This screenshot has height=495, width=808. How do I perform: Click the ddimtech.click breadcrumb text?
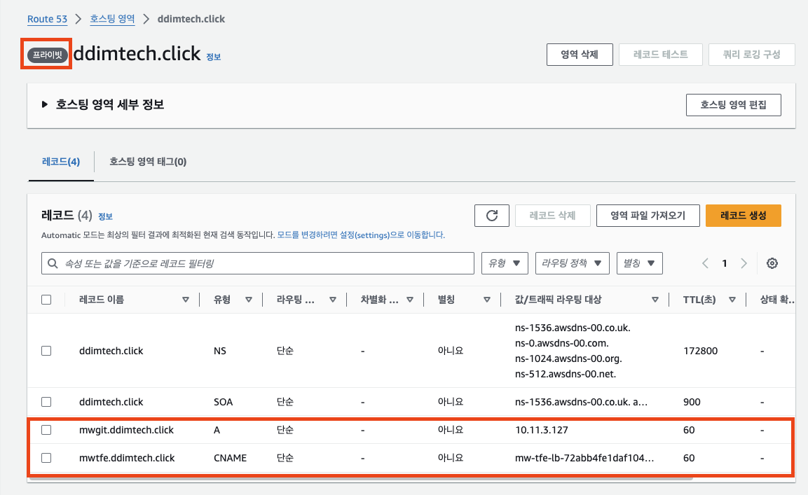tap(191, 19)
